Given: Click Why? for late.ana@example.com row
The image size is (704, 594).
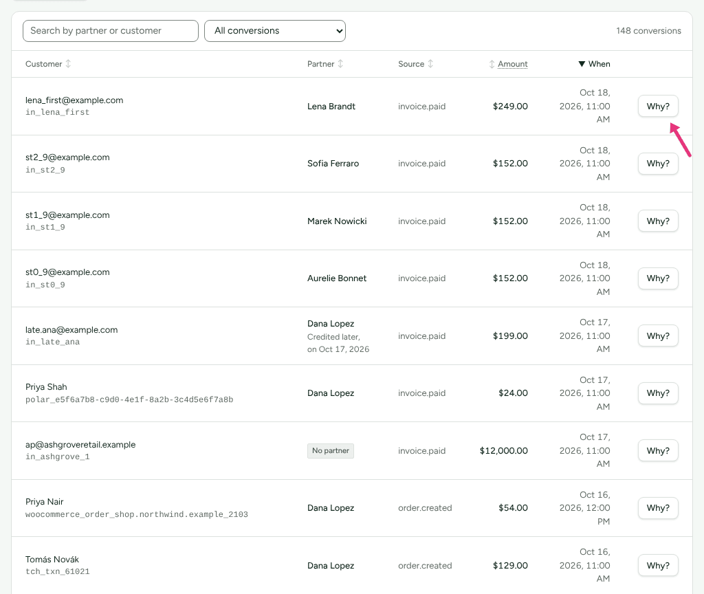Looking at the screenshot, I should point(658,335).
